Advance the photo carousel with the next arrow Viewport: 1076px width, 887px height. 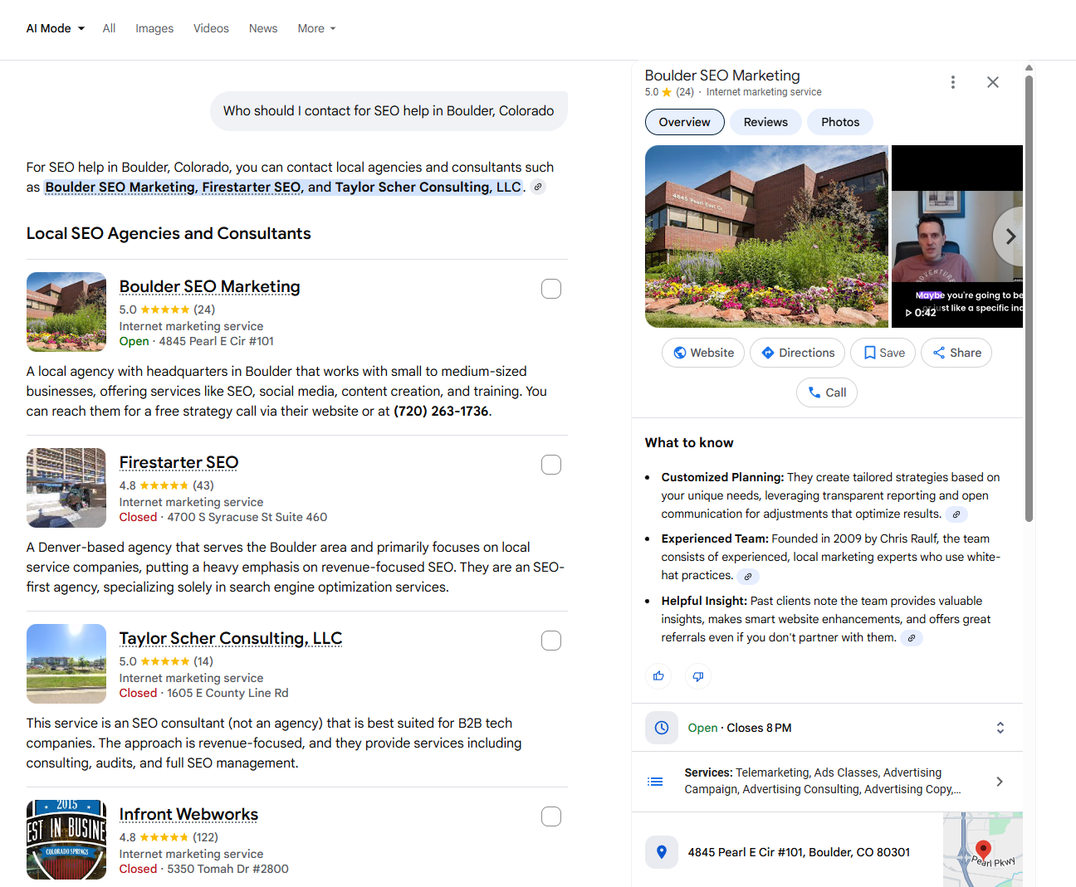1010,236
